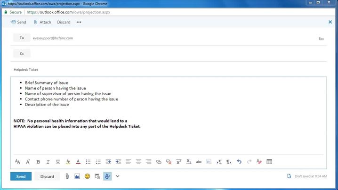Image resolution: width=338 pixels, height=190 pixels.
Task: Expand more options chevron beside formatting toggle
Action: (118, 176)
